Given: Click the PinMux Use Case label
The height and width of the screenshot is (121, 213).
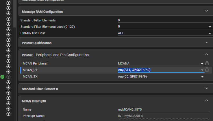Looking at the screenshot, I should pos(33,33).
